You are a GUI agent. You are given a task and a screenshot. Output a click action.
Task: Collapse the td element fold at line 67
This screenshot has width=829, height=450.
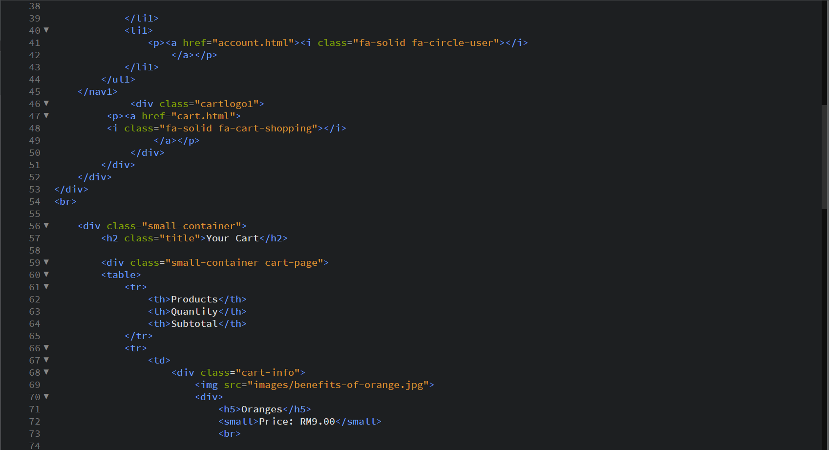coord(45,360)
